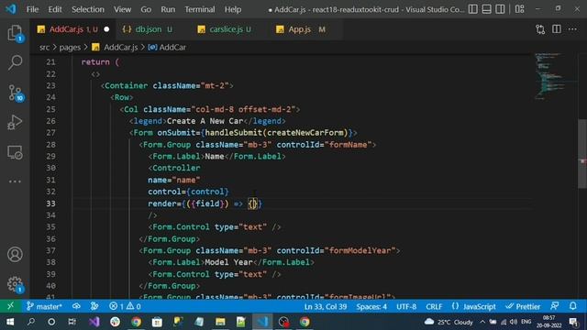Open Remote Explorer view
This screenshot has height=330, width=587.
coord(15,152)
